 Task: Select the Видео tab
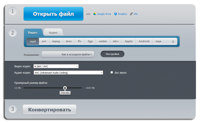pos(33,33)
